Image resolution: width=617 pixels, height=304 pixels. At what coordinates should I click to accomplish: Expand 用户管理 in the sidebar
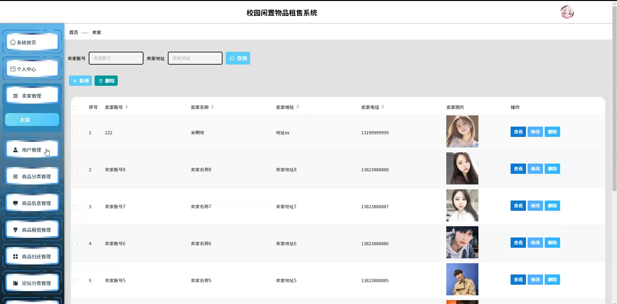[x=32, y=149]
